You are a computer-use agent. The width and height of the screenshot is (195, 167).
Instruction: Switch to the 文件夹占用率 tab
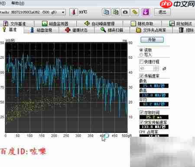pyautogui.click(x=151, y=30)
